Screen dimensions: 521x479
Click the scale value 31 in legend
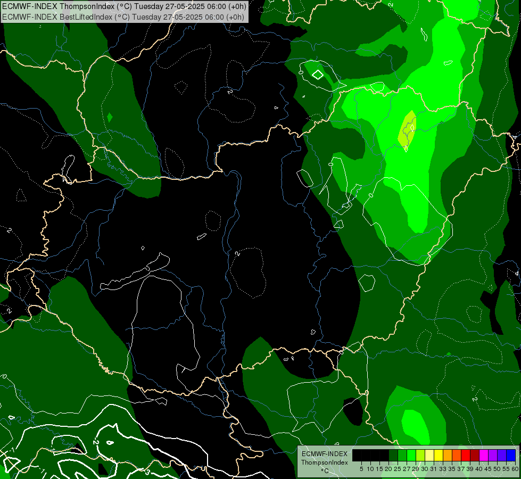click(x=434, y=469)
